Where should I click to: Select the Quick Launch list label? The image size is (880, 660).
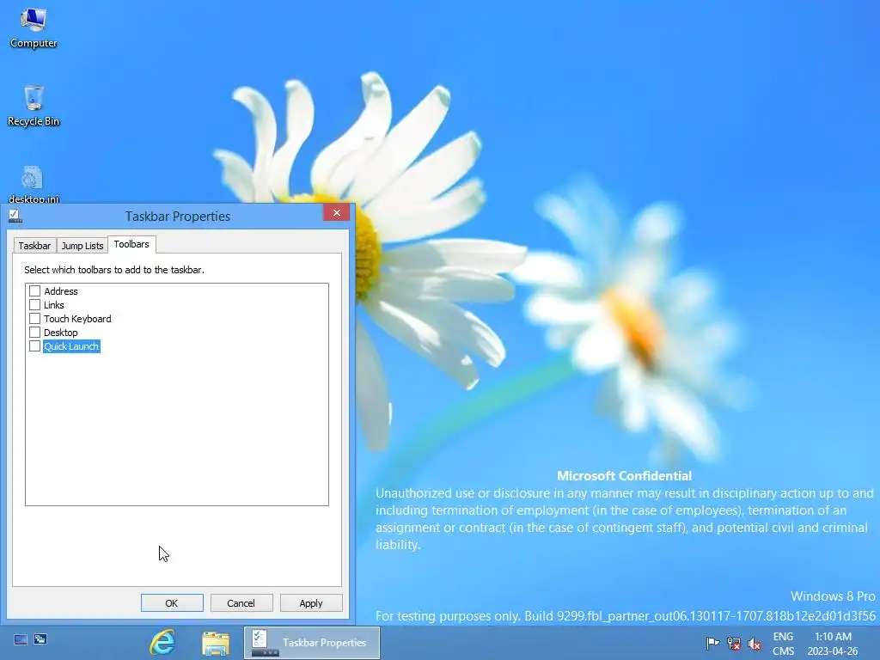pos(71,346)
